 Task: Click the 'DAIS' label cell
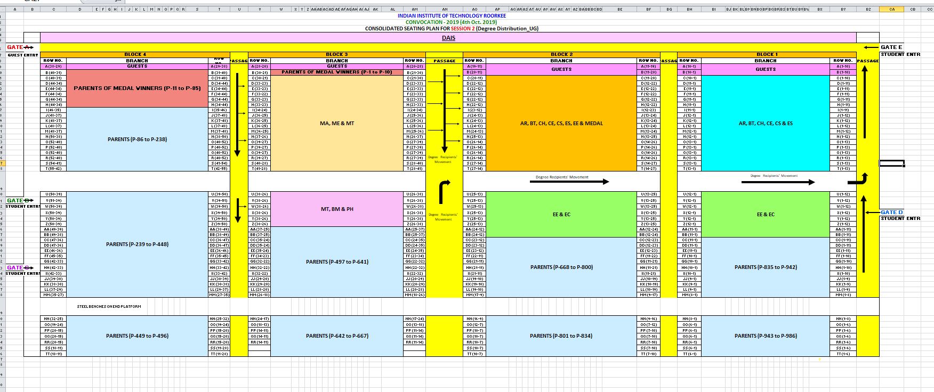point(448,38)
